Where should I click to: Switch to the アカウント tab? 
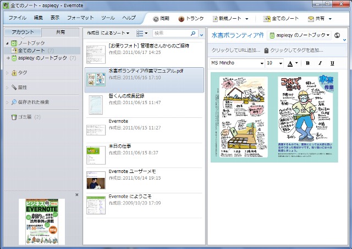pos(23,32)
